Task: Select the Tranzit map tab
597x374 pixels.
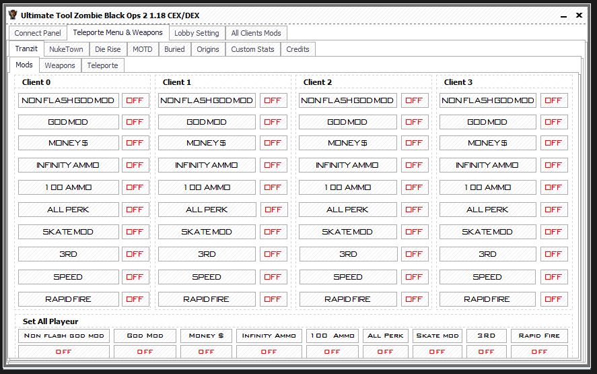Action: [x=26, y=49]
